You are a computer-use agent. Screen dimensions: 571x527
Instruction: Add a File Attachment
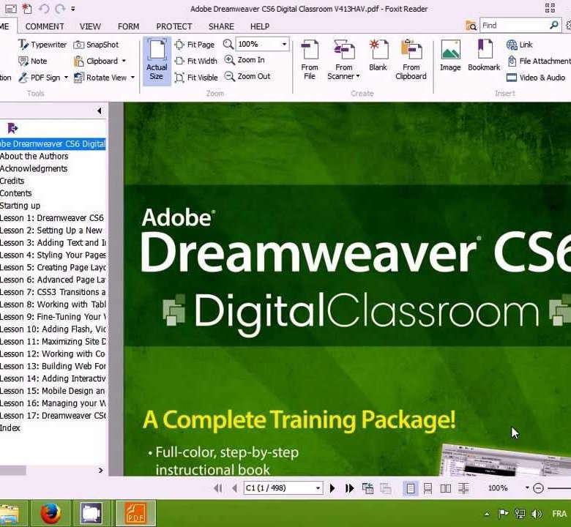pyautogui.click(x=539, y=61)
